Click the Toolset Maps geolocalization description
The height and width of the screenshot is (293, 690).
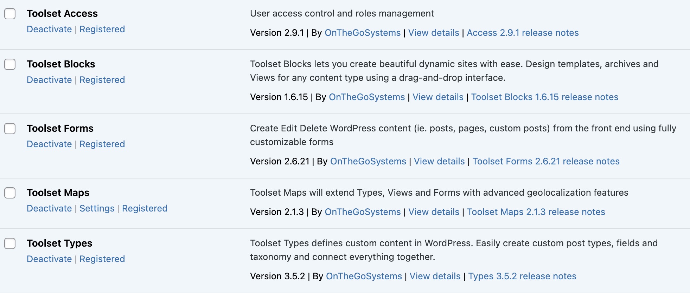(x=439, y=193)
